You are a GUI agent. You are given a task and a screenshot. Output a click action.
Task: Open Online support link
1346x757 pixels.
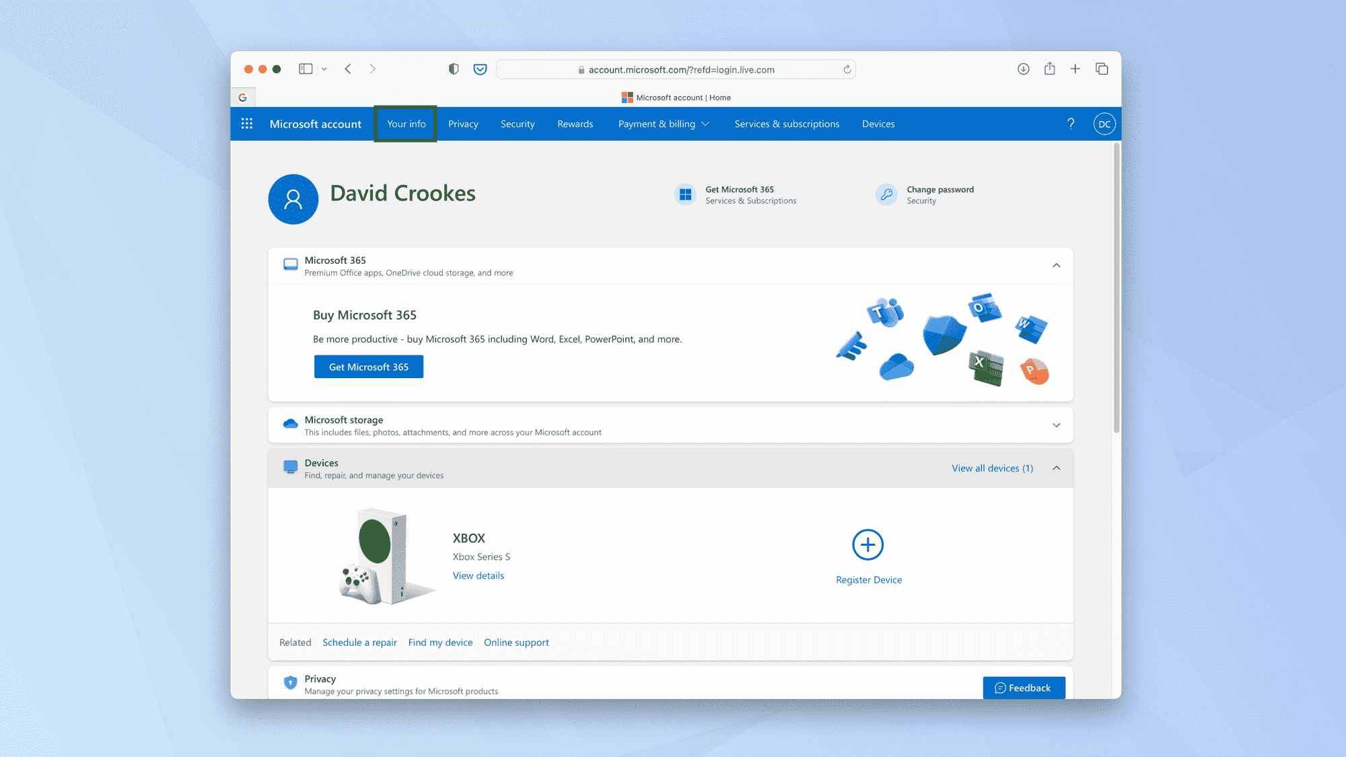point(516,643)
